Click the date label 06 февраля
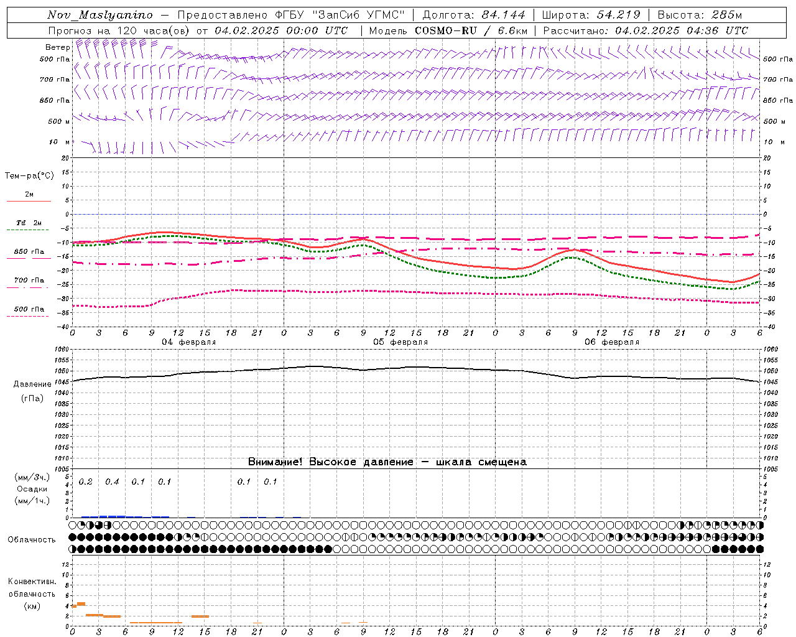 612,342
